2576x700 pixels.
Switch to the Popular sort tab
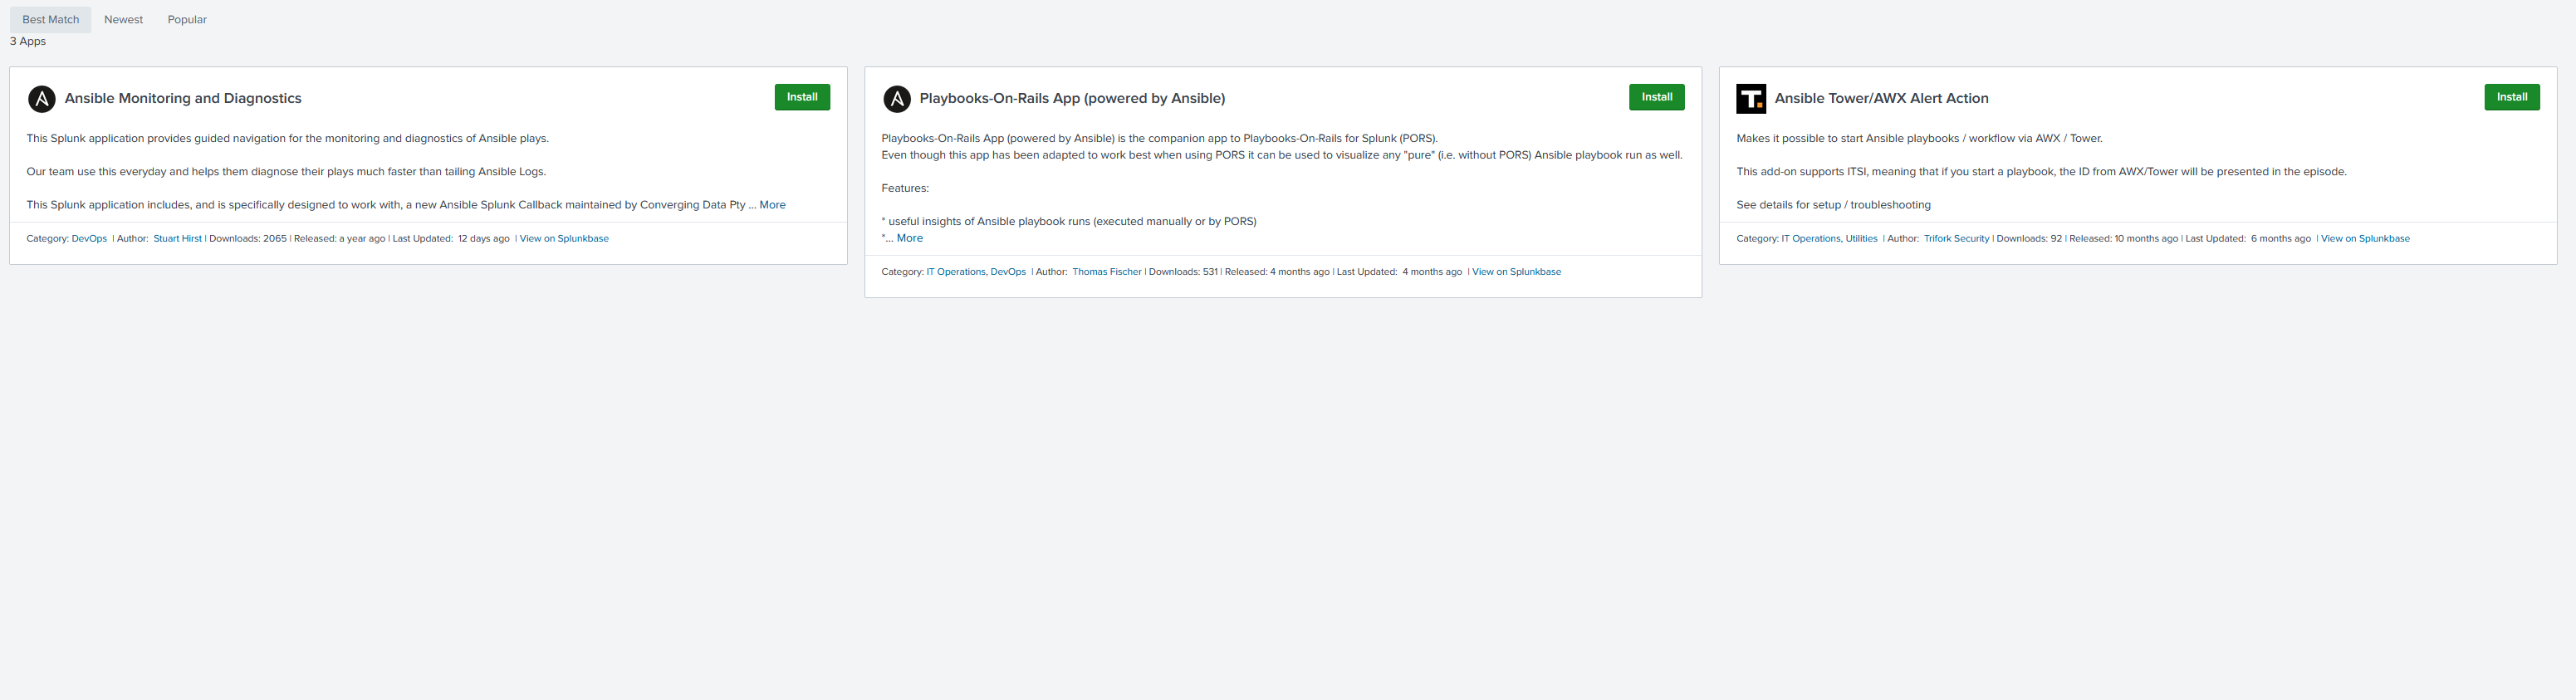click(x=187, y=20)
